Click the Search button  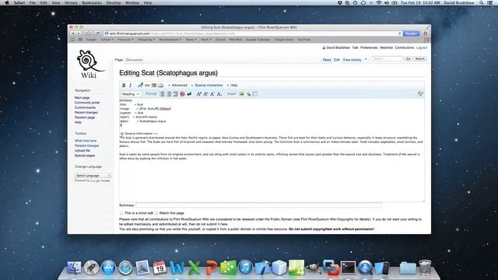pyautogui.click(x=419, y=59)
